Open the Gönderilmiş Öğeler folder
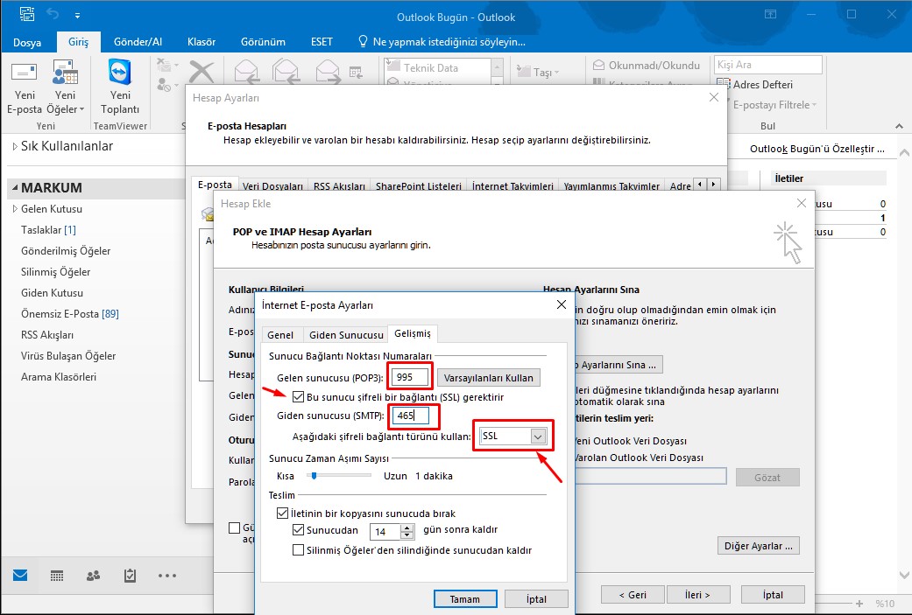 66,251
